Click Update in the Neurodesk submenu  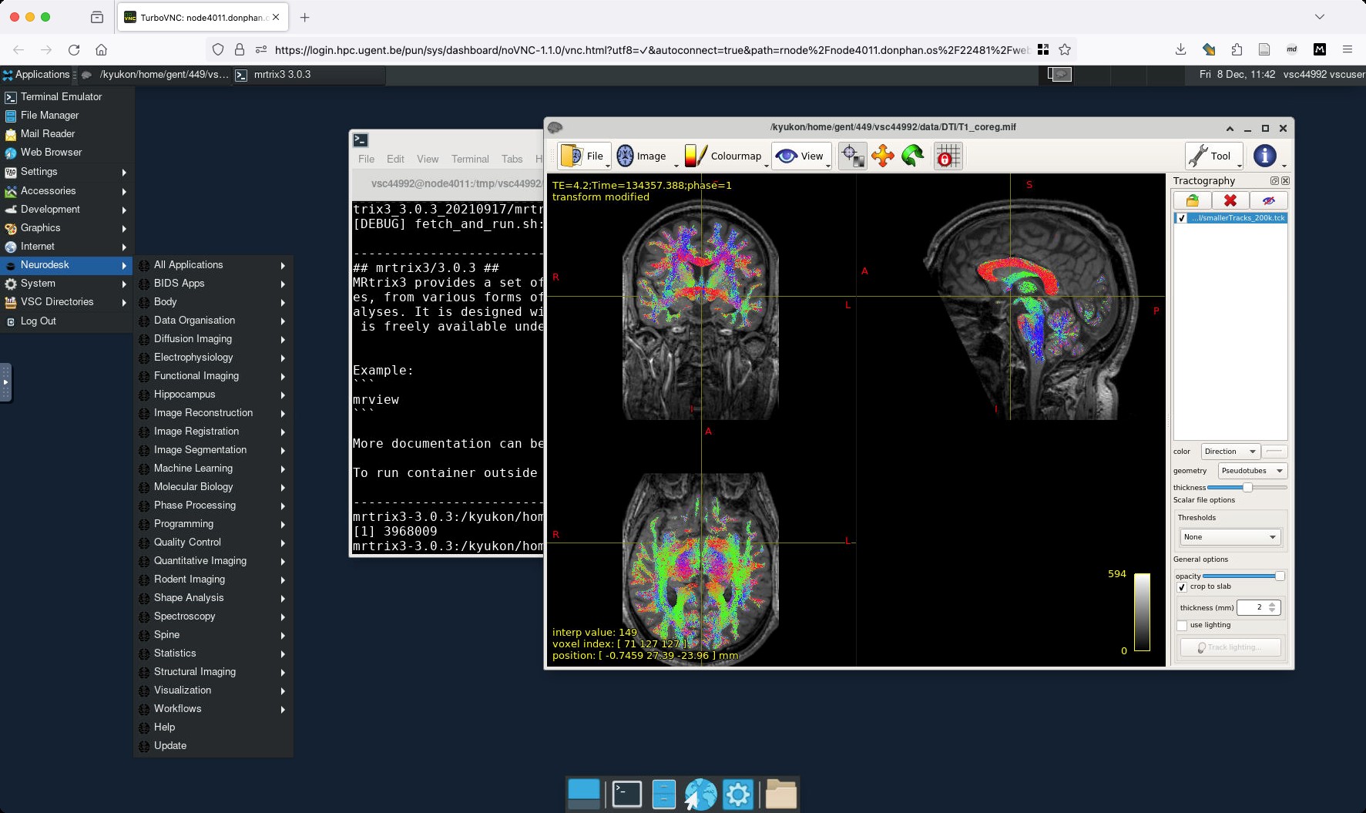(x=213, y=746)
